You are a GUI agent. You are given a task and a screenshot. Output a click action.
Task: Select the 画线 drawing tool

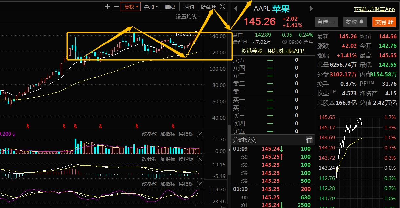(x=170, y=7)
